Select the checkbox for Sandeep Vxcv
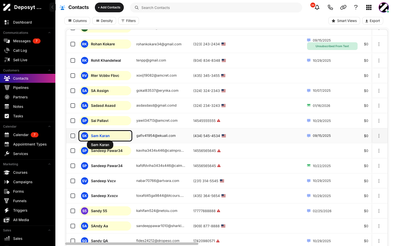The image size is (395, 246). 73,181
